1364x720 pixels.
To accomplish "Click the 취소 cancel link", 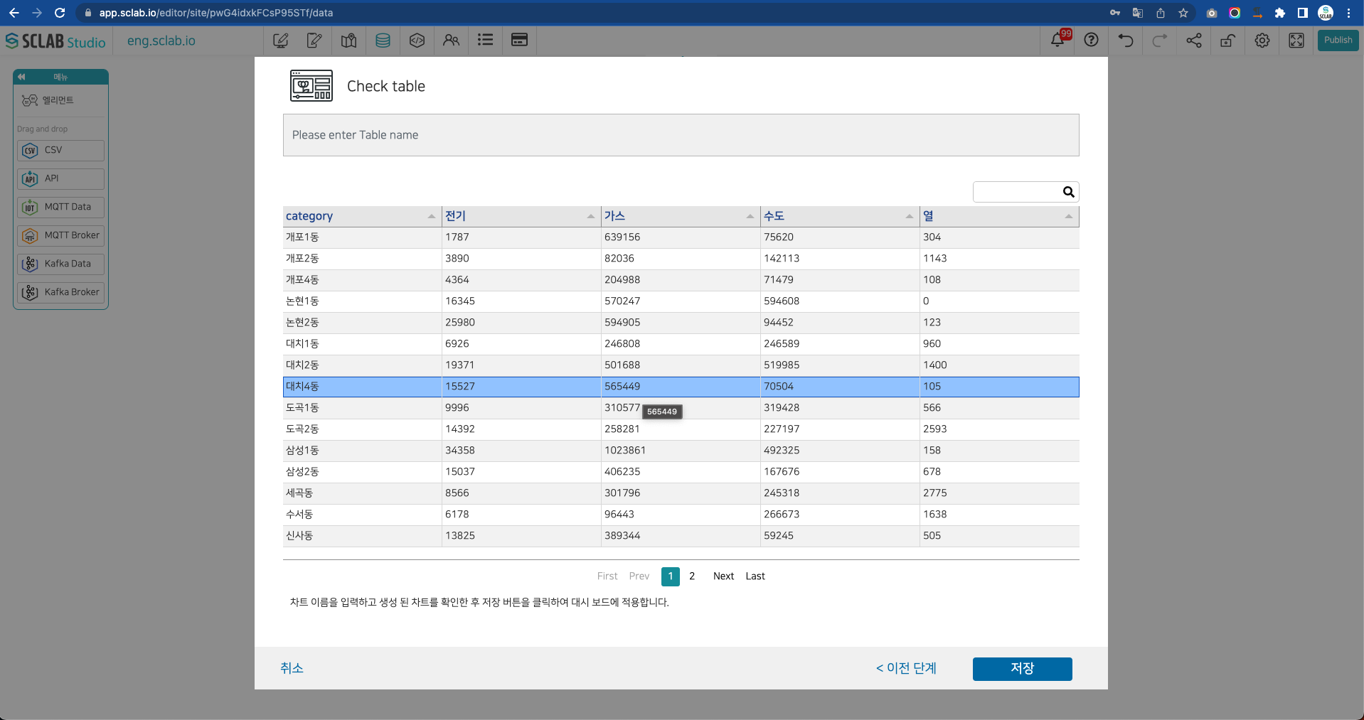I will (292, 668).
